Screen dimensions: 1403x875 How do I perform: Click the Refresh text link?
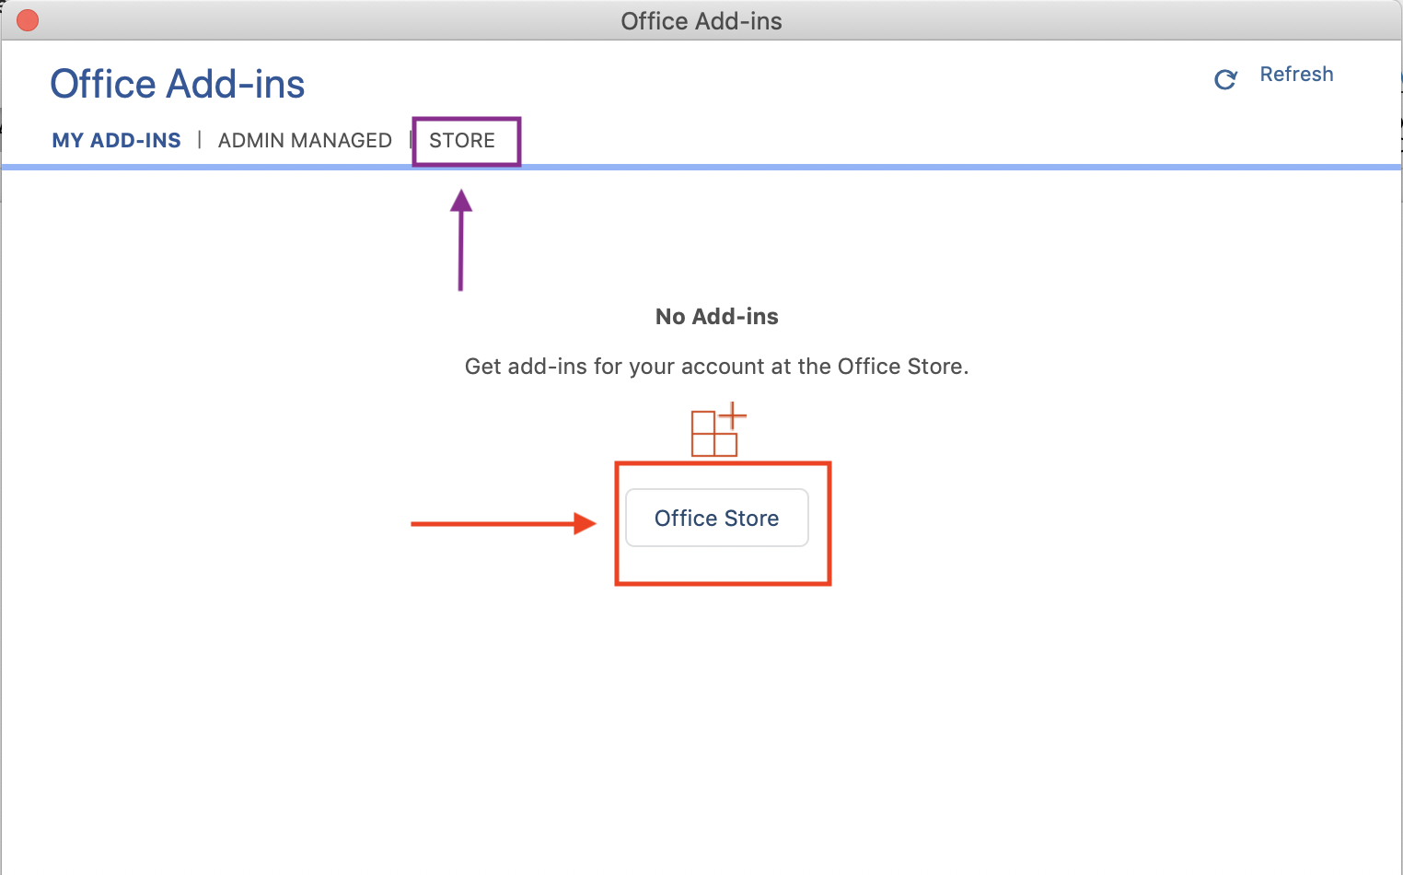click(1296, 75)
